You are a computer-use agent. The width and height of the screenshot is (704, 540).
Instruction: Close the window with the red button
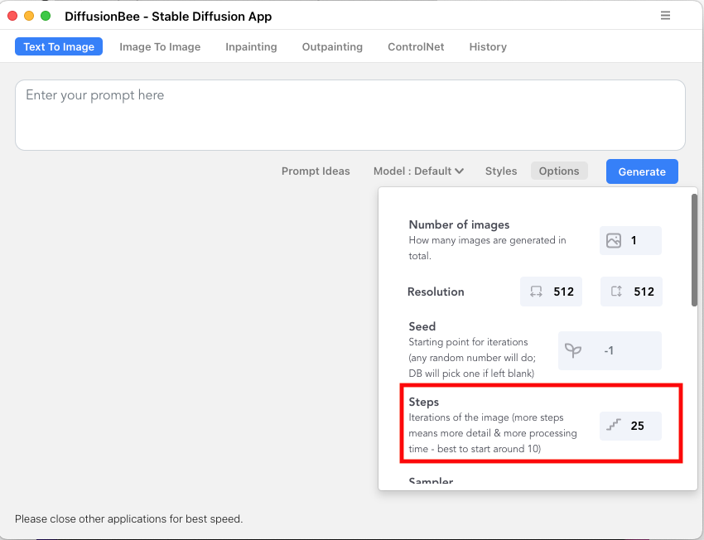[x=12, y=16]
